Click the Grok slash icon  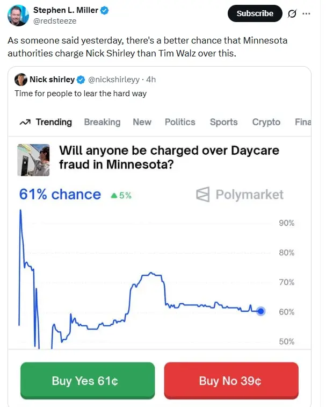pyautogui.click(x=292, y=14)
